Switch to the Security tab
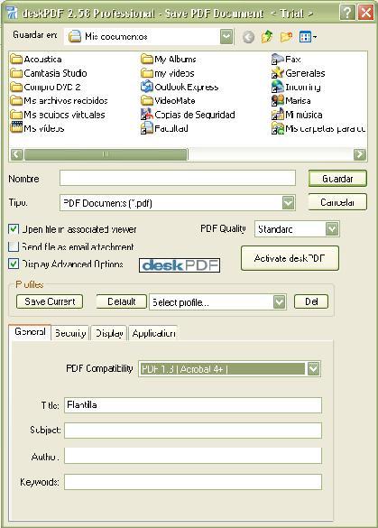The height and width of the screenshot is (528, 378). [70, 333]
